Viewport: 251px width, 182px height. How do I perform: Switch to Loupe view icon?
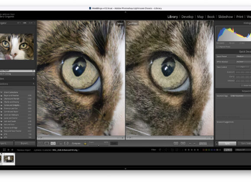click(x=47, y=143)
